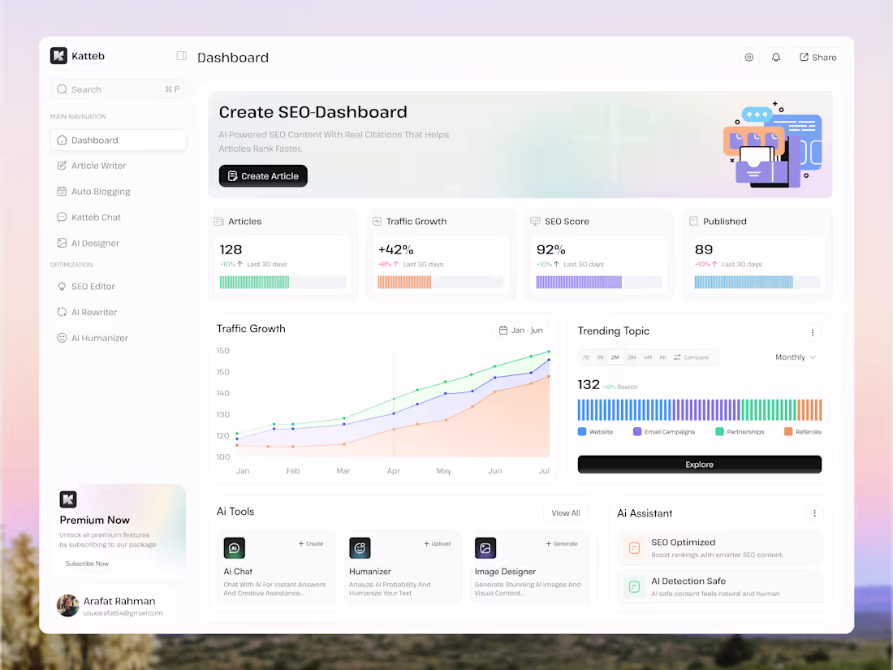Click the banner illustration graphic
The width and height of the screenshot is (893, 670).
pos(773,145)
